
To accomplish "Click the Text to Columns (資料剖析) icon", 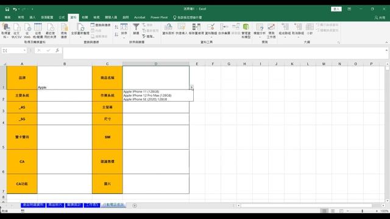I will point(168,29).
